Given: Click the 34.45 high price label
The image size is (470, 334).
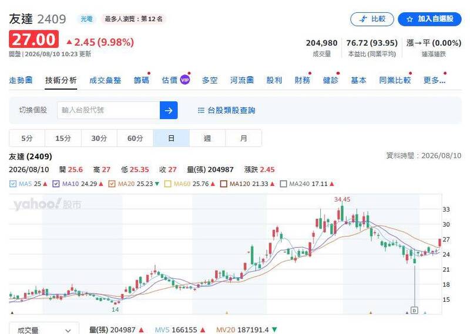Looking at the screenshot, I should [x=342, y=199].
